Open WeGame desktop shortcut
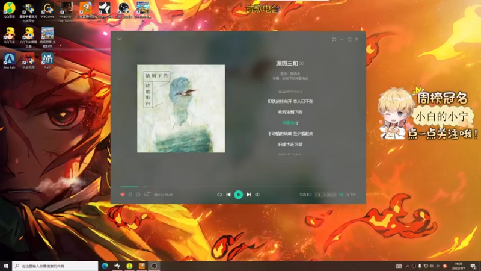The image size is (481, 271). click(x=47, y=10)
